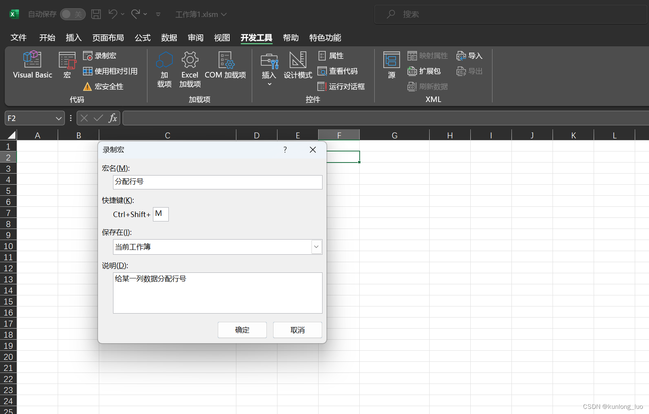
Task: Expand redo history dropdown arrow
Action: (x=145, y=14)
